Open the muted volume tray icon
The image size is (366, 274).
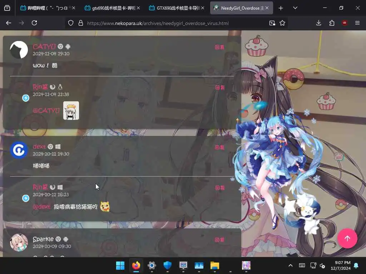coord(323,265)
